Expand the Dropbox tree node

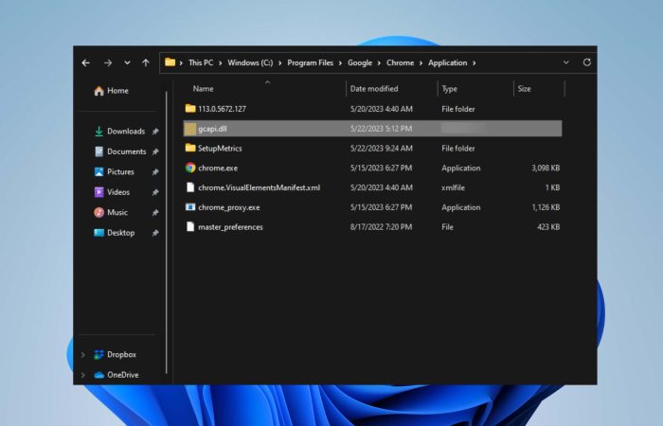(x=83, y=355)
